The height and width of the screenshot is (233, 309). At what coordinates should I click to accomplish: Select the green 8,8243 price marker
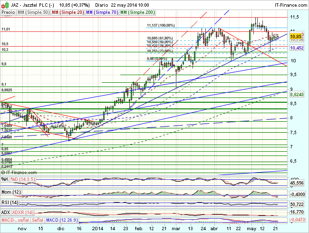pos(296,95)
